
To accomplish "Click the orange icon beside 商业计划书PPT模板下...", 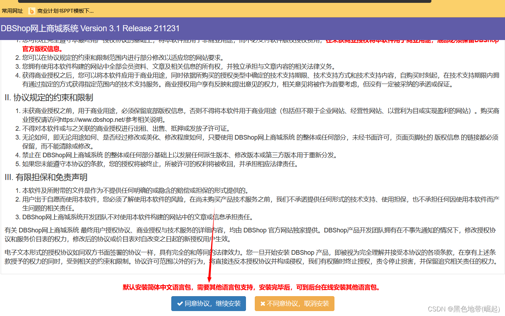I will tap(31, 11).
